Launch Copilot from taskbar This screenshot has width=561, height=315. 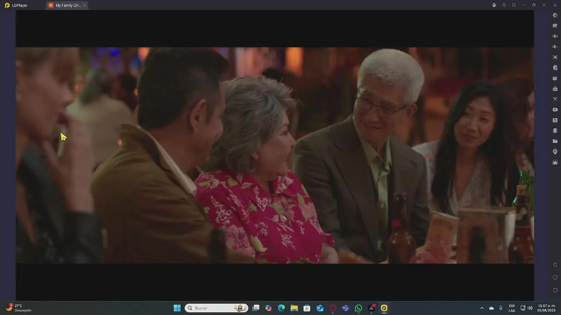(269, 308)
